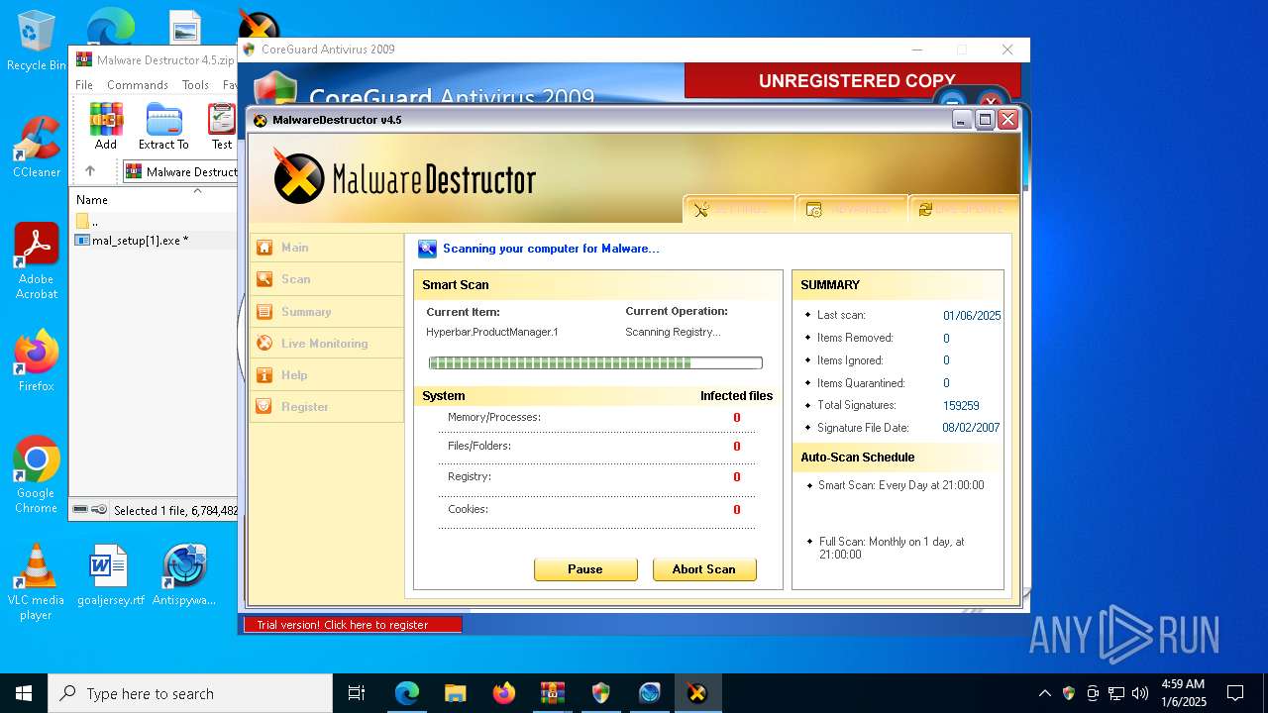Click the Windows Start button
Viewport: 1268px width, 713px height.
pos(24,693)
